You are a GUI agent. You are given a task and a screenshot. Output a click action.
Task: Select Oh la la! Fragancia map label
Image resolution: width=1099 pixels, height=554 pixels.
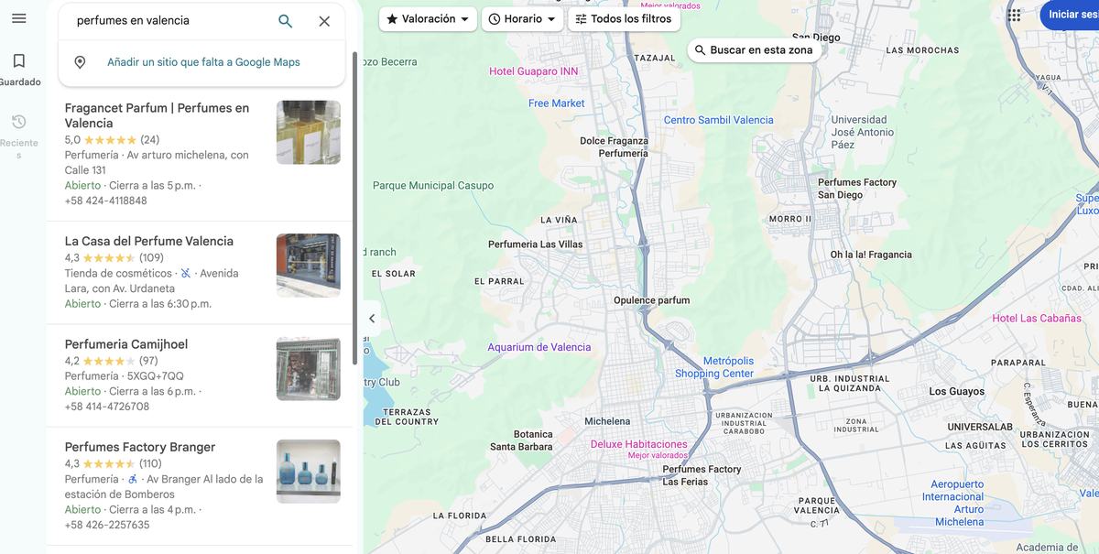(871, 255)
